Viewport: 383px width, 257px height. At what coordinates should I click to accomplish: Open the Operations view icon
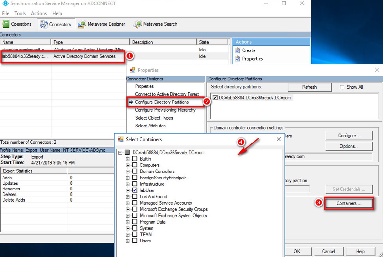click(x=6, y=24)
